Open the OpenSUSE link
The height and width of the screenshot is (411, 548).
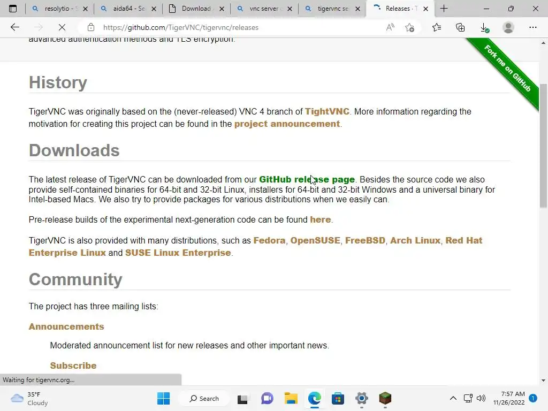(315, 240)
